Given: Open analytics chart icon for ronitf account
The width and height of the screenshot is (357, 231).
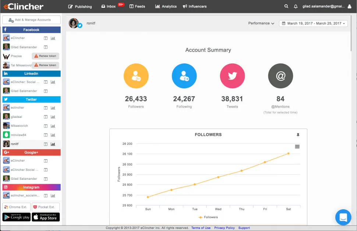Looking at the screenshot, I should click(53, 144).
